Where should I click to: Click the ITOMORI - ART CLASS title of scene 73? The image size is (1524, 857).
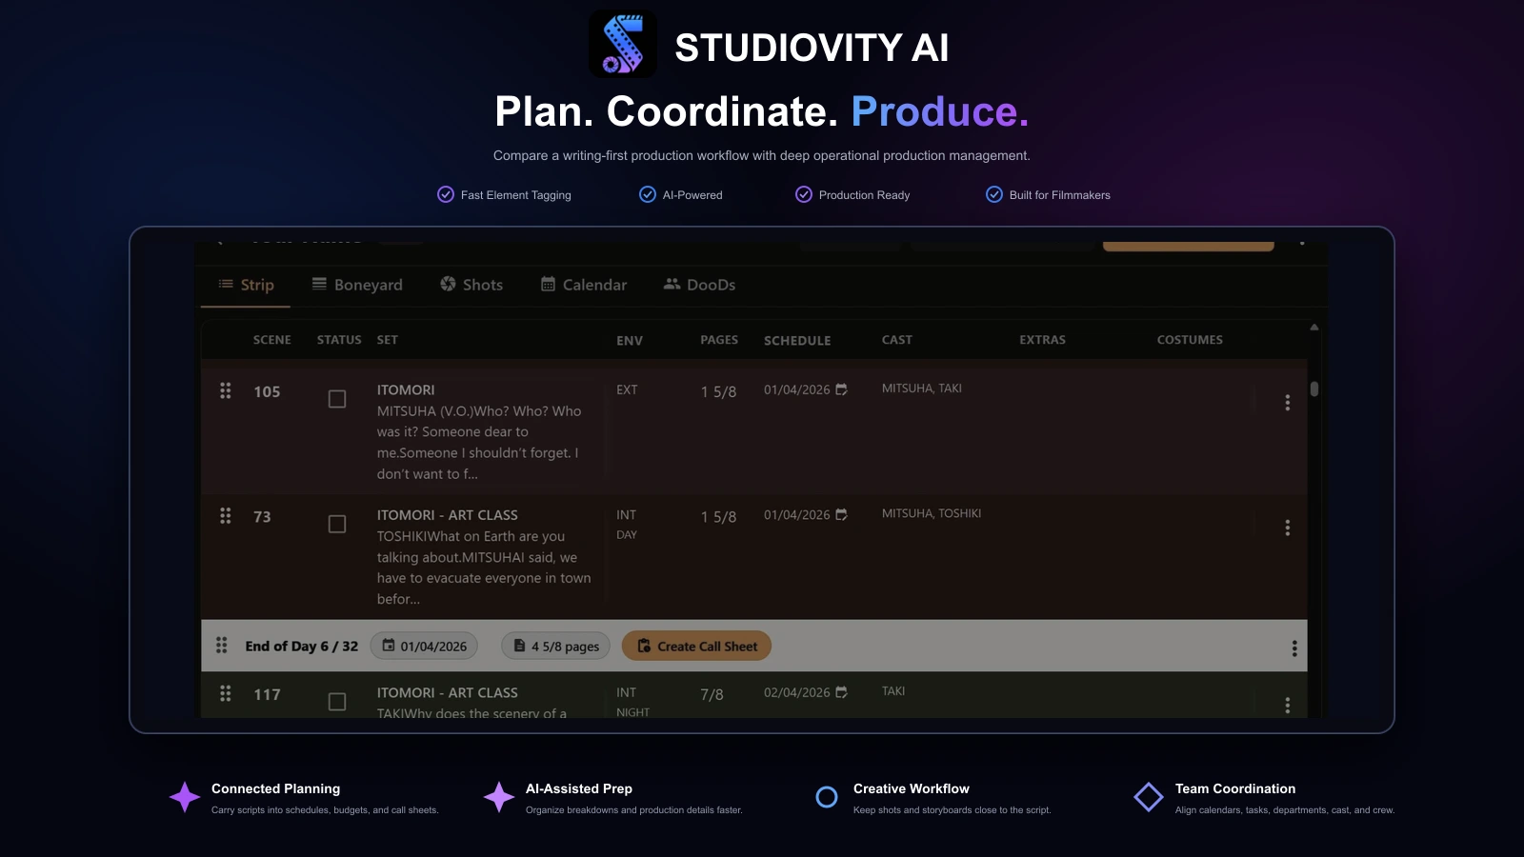point(448,514)
